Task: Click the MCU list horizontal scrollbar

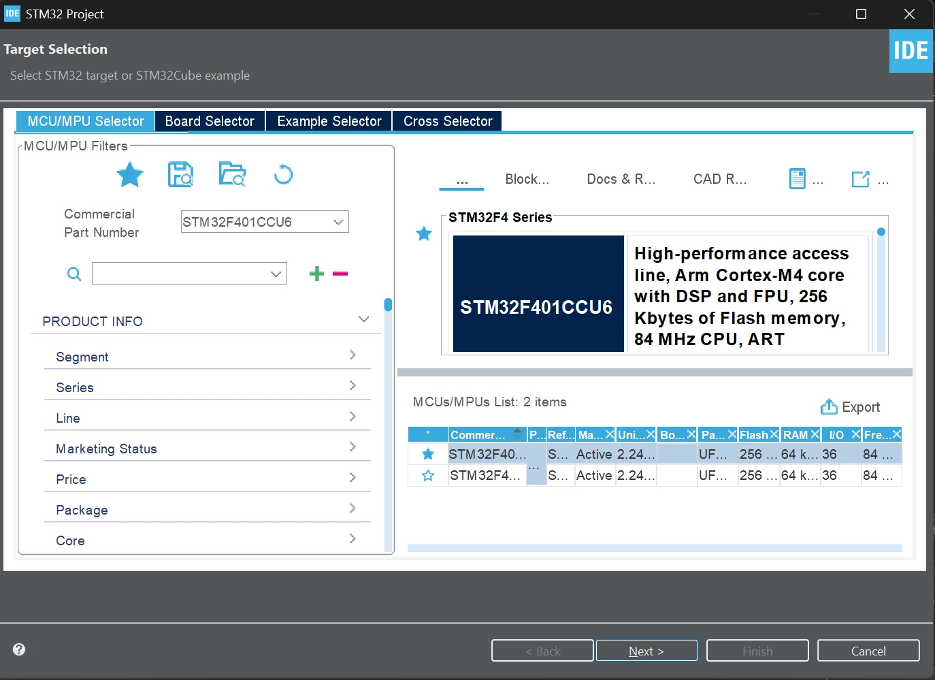Action: click(655, 548)
